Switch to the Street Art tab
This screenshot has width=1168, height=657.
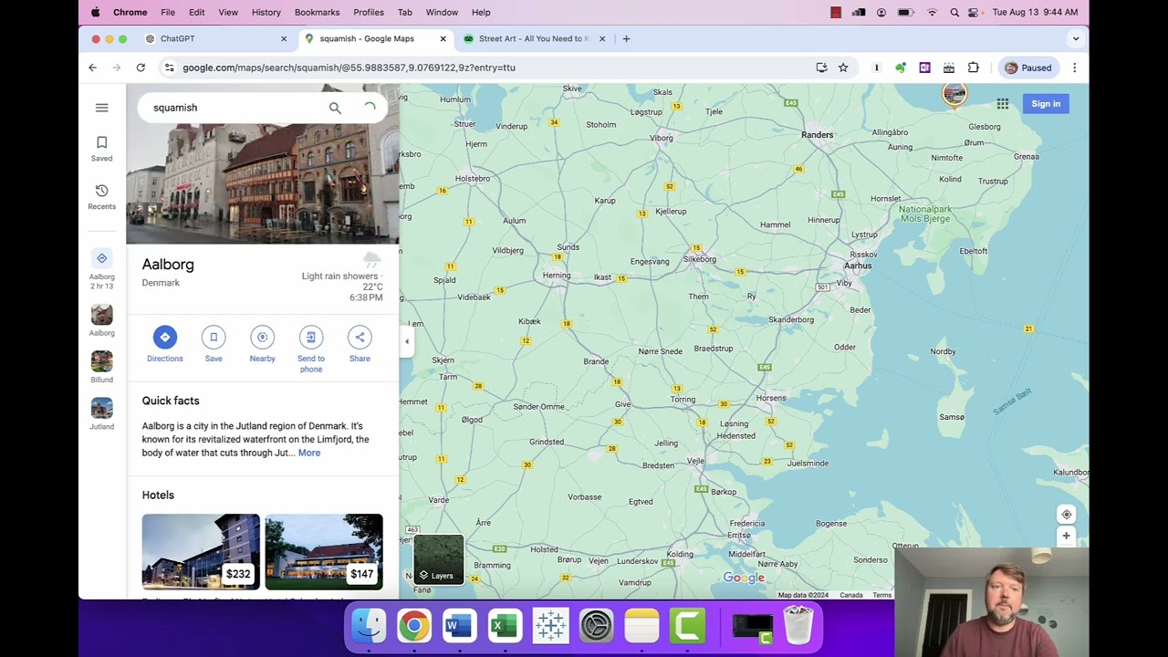(534, 38)
